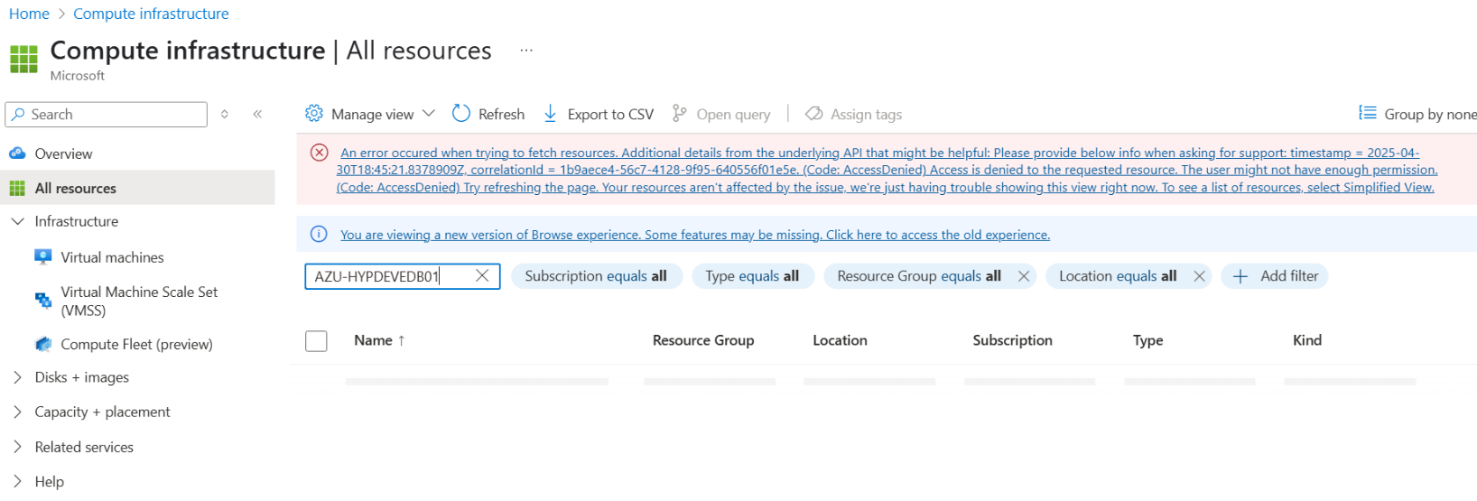The height and width of the screenshot is (501, 1477).
Task: Click the magnifier in sidebar search
Action: pos(18,114)
